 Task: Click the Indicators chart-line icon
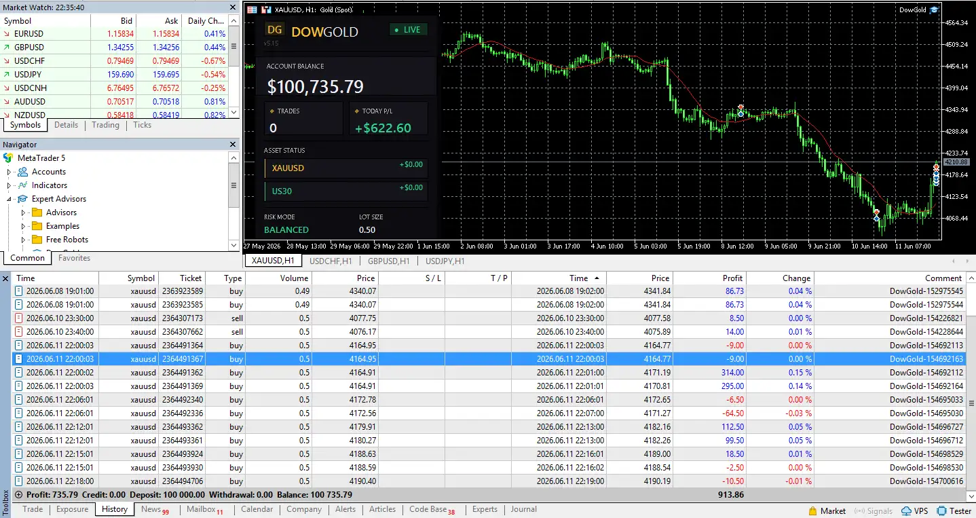(23, 185)
